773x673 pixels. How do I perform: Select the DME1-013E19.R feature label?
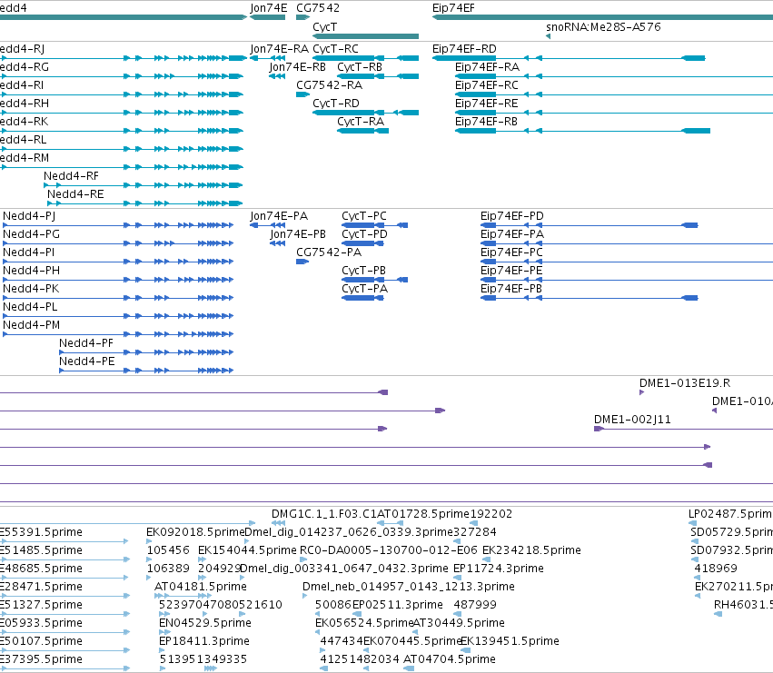click(x=685, y=383)
